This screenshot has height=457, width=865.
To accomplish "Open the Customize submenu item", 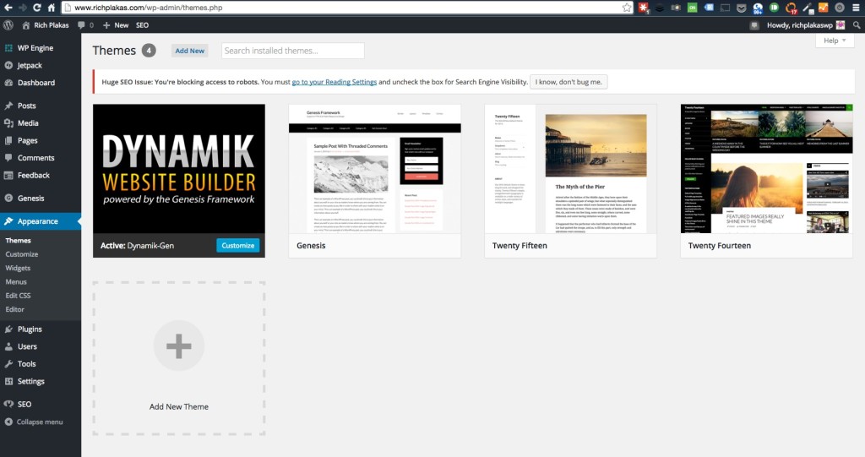I will pyautogui.click(x=21, y=254).
